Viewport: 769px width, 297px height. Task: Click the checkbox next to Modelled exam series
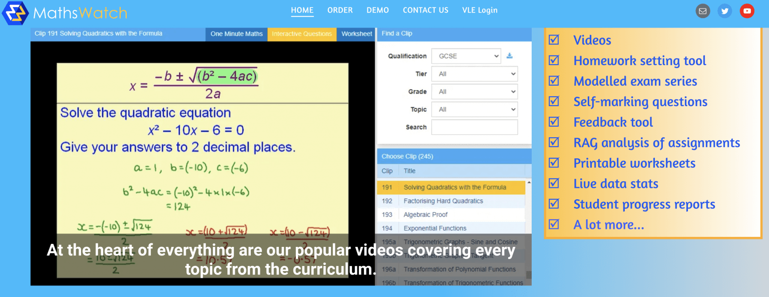coord(554,81)
